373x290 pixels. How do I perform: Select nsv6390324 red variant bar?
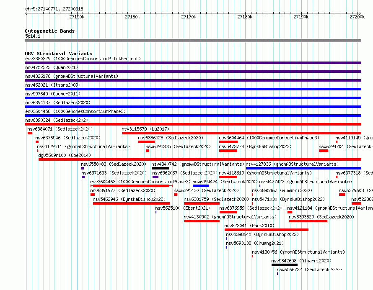(x=193, y=124)
